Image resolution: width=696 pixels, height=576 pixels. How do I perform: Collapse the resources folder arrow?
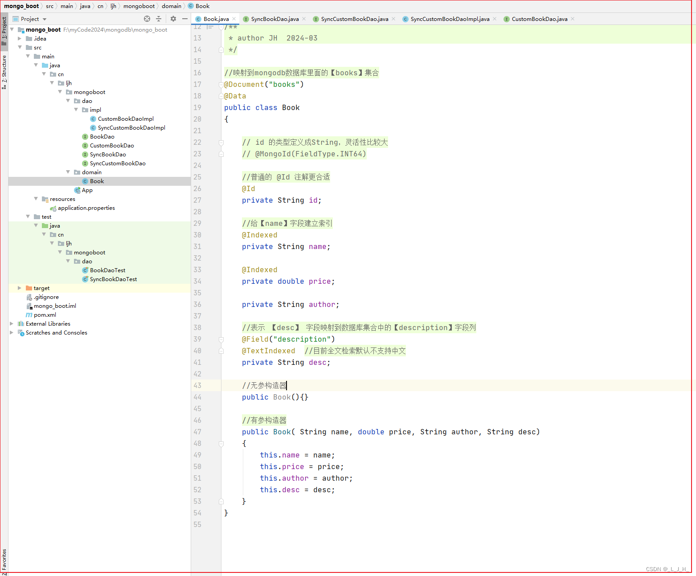click(36, 199)
